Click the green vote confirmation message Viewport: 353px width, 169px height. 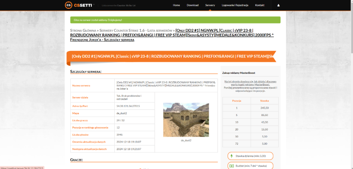(175, 20)
